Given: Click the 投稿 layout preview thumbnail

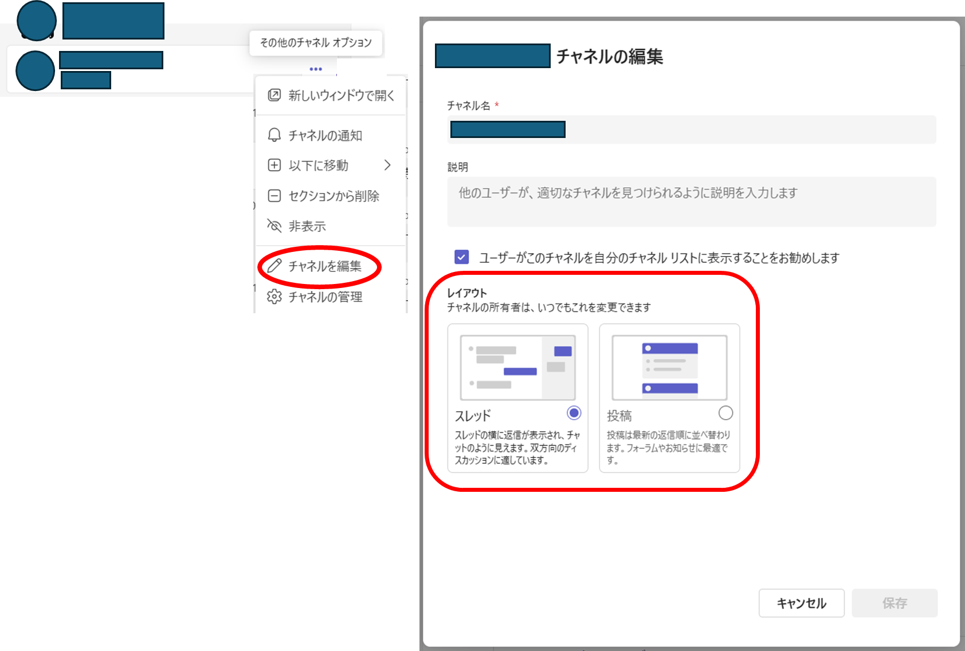Looking at the screenshot, I should 669,367.
